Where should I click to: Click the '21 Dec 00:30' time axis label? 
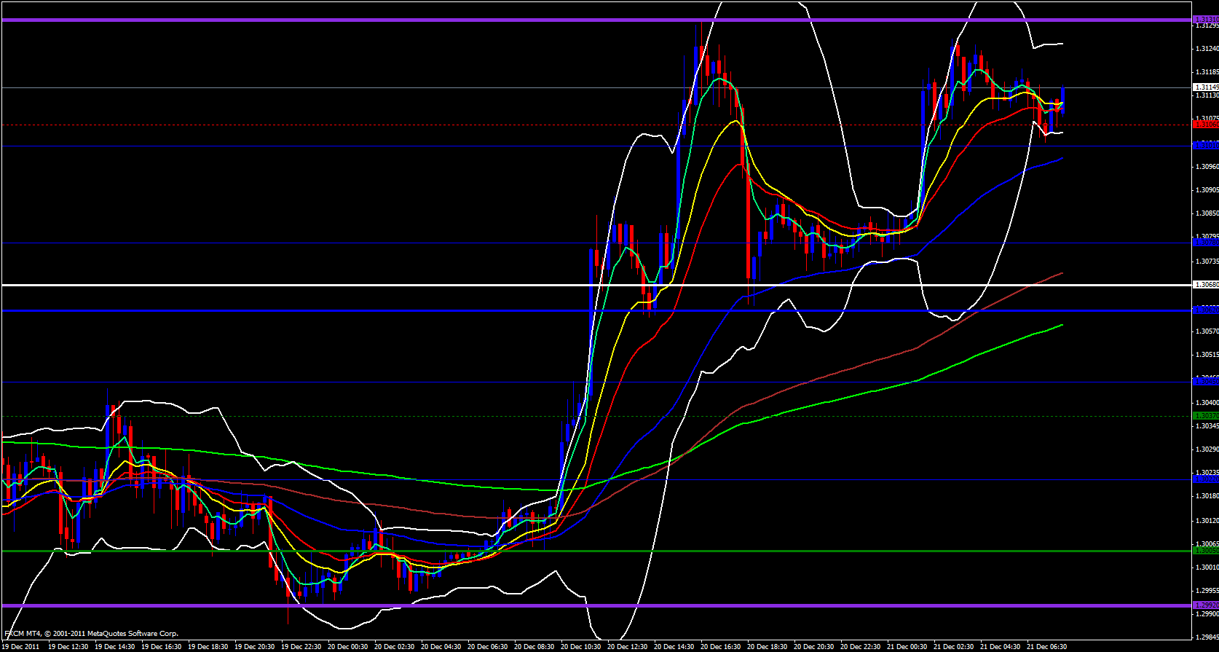[x=907, y=647]
